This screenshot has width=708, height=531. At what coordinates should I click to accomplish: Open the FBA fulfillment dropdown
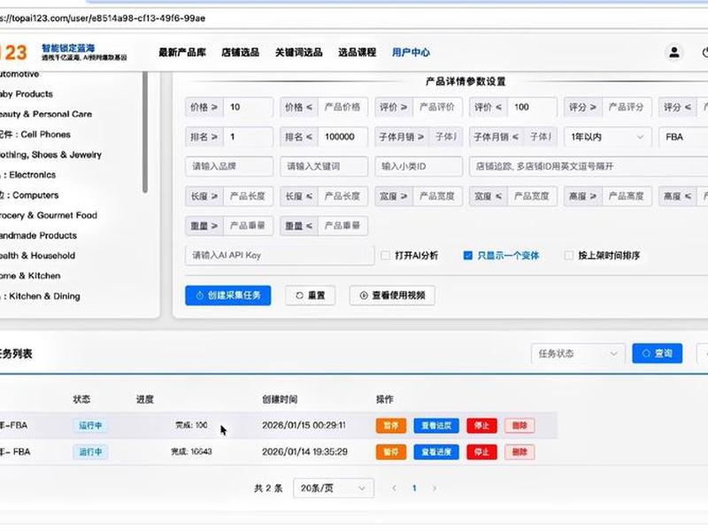pos(683,137)
